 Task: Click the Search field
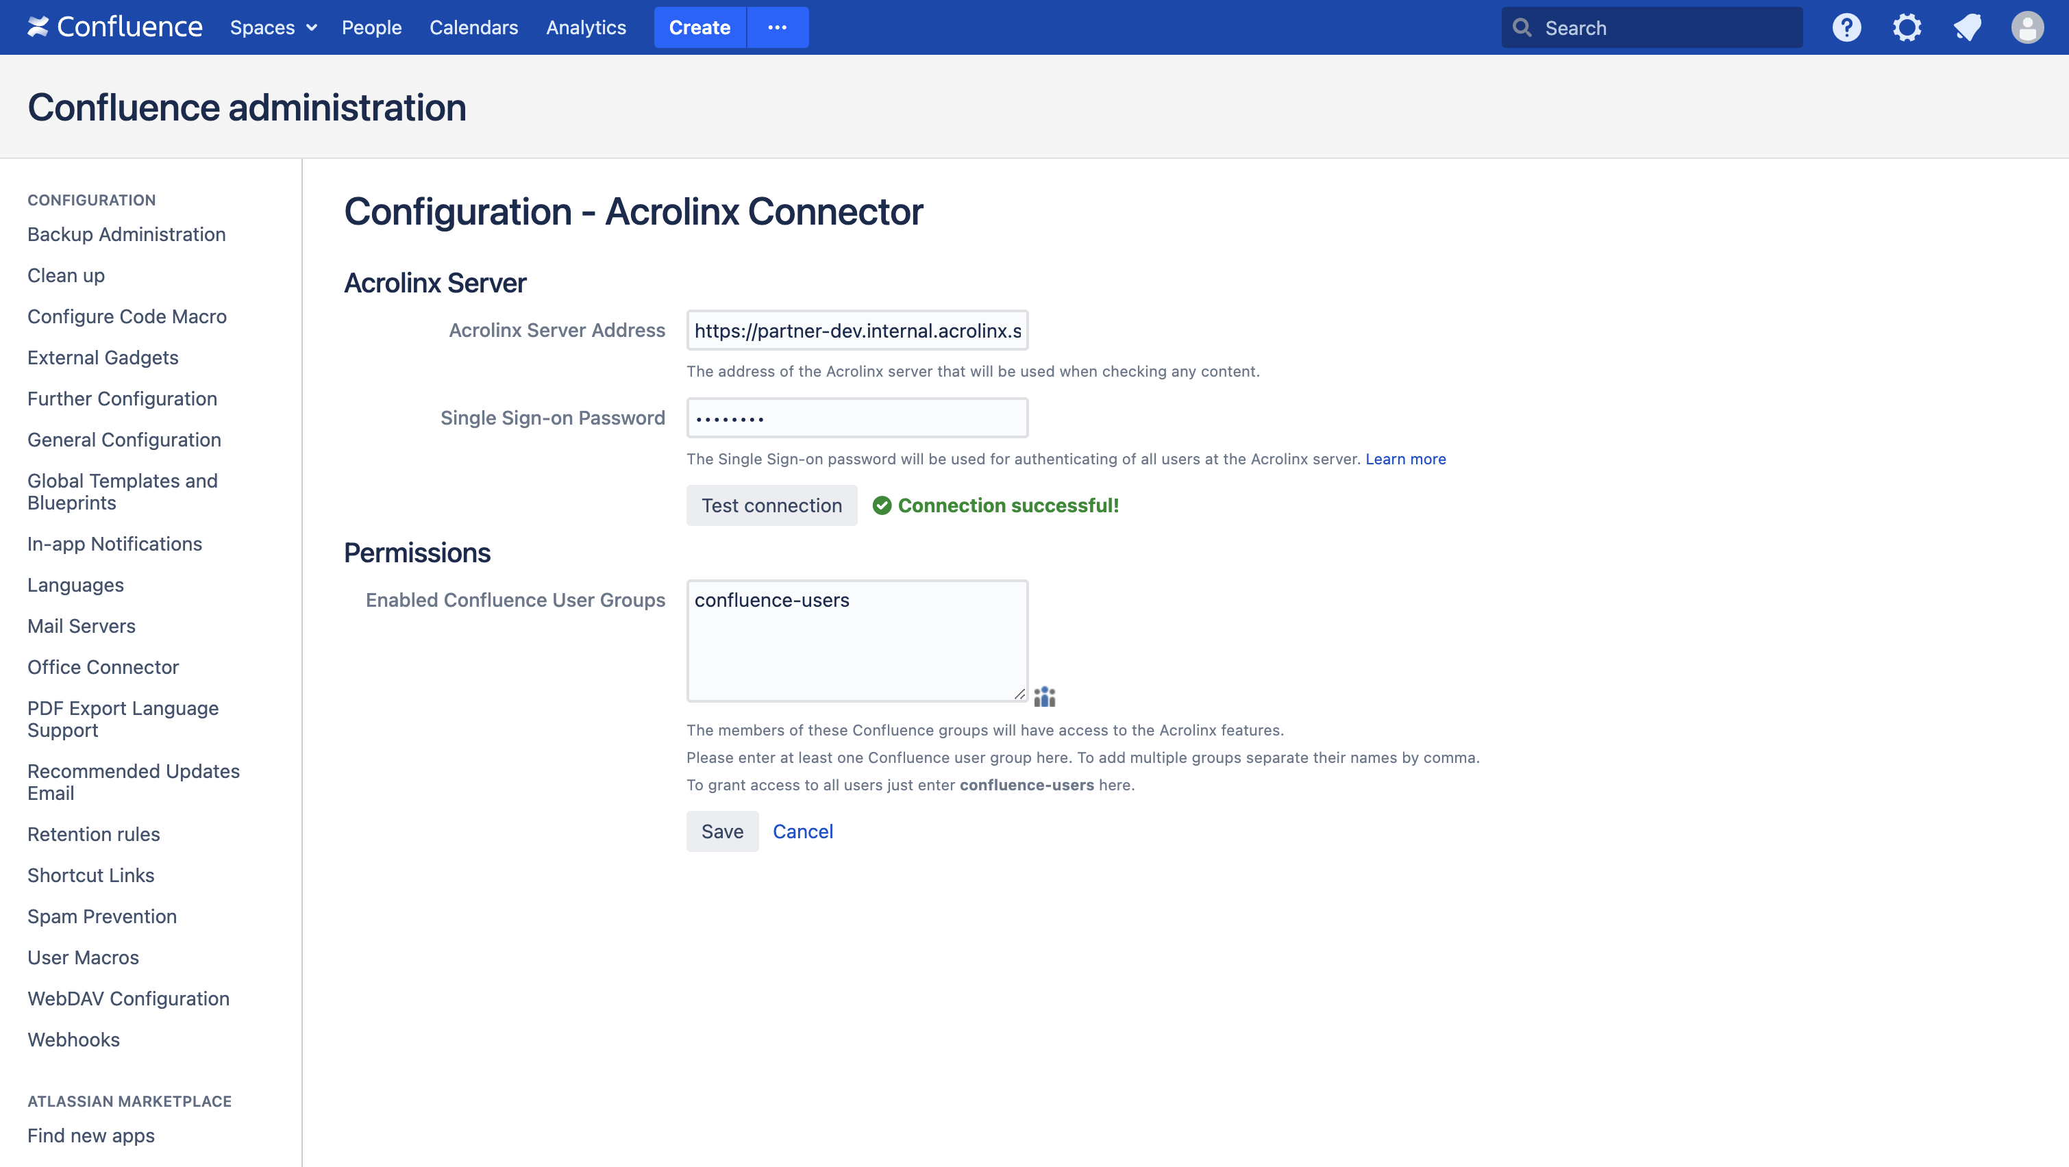[x=1651, y=27]
